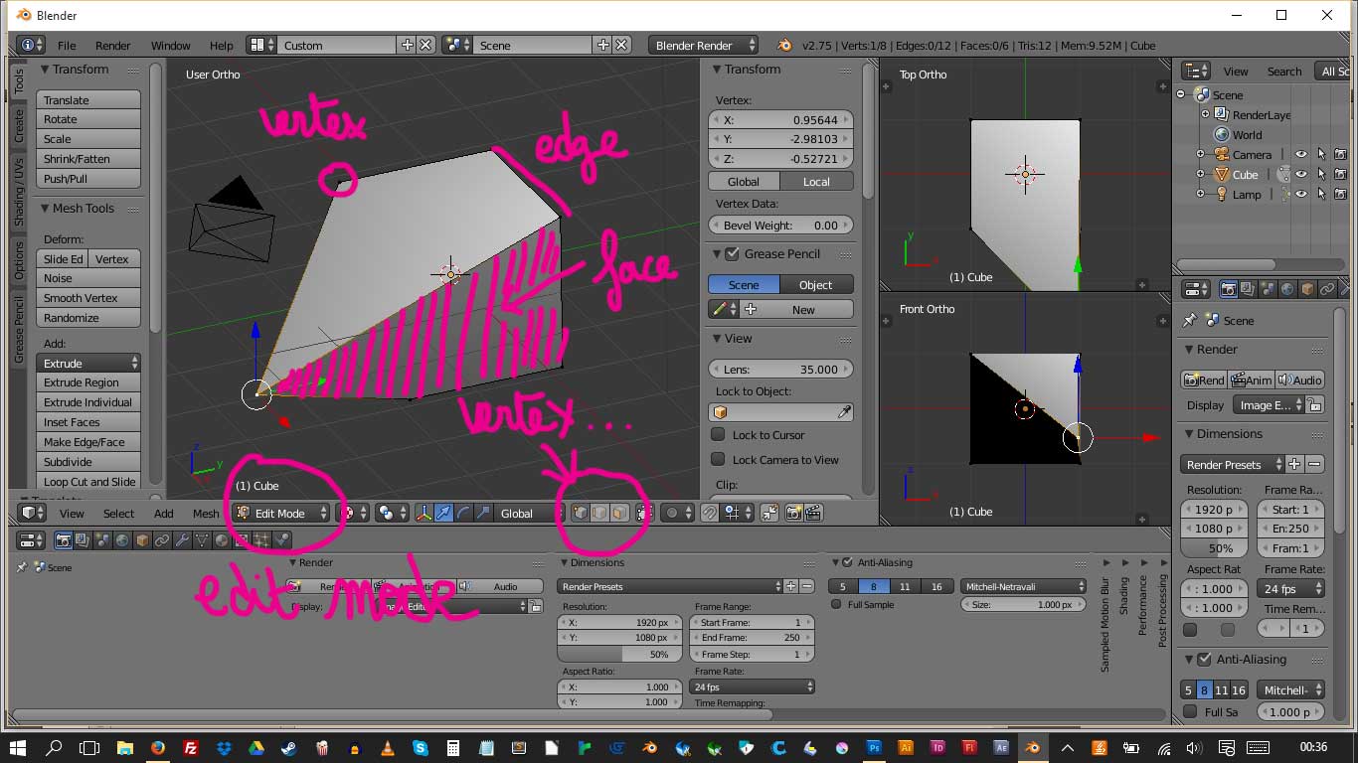Click the Extrude Region button

[87, 382]
